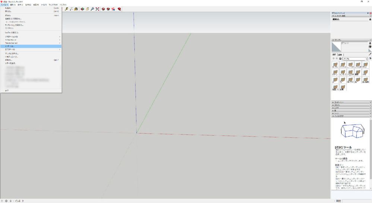
Task: Click the 測定 measurements input box
Action: click(x=357, y=201)
